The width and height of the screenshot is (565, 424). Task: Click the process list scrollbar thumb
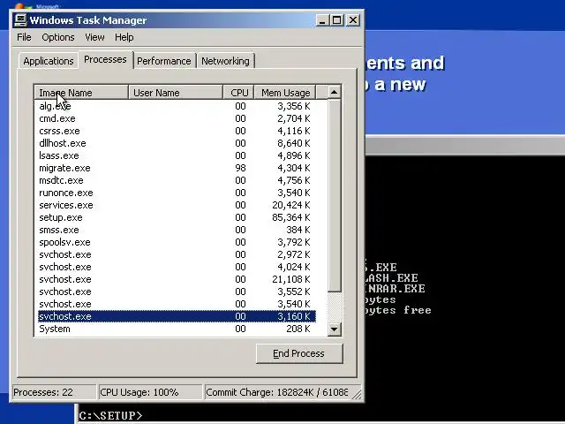pyautogui.click(x=334, y=195)
